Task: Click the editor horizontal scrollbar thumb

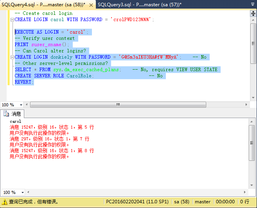Action: click(x=117, y=105)
